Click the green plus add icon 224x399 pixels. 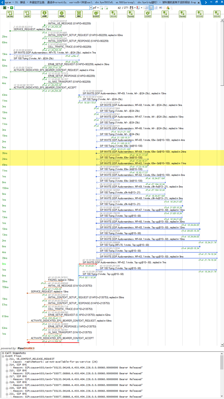(11, 8)
